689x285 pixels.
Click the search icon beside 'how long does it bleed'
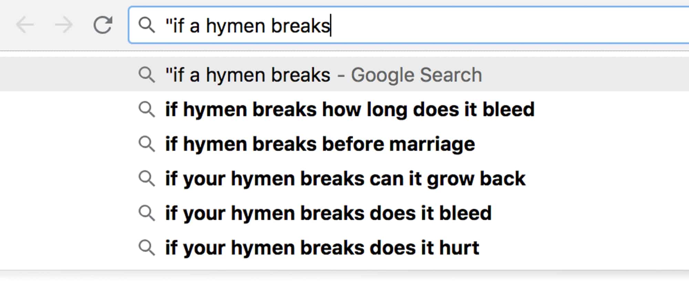pyautogui.click(x=147, y=109)
